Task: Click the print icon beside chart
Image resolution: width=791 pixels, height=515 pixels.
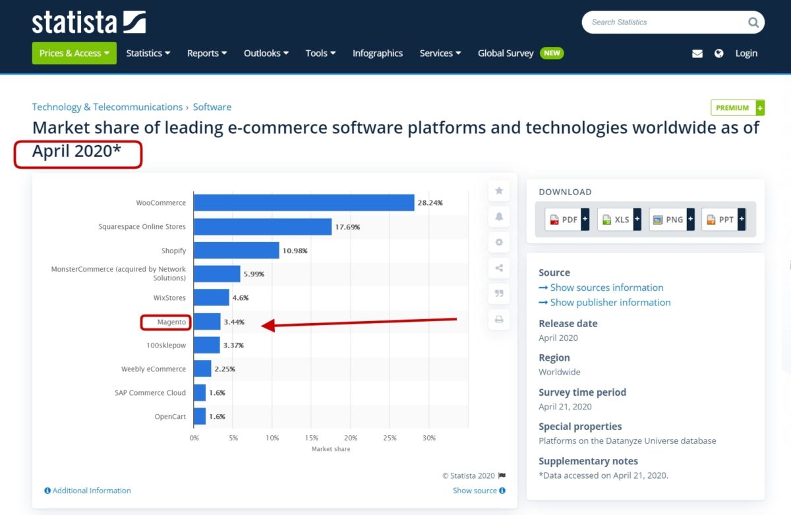Action: [499, 319]
